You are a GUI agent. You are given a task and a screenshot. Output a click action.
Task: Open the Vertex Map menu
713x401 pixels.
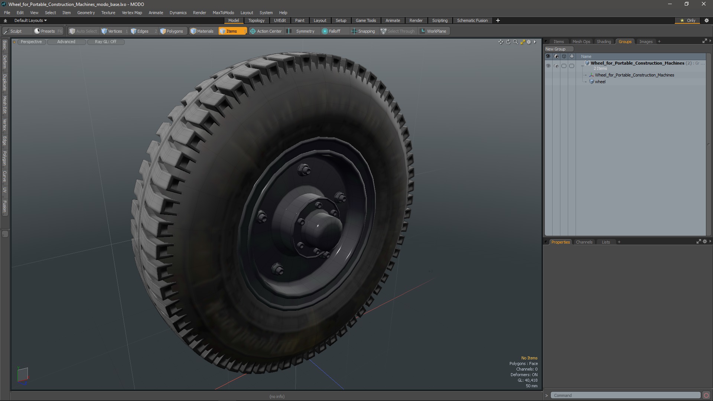[x=132, y=13]
